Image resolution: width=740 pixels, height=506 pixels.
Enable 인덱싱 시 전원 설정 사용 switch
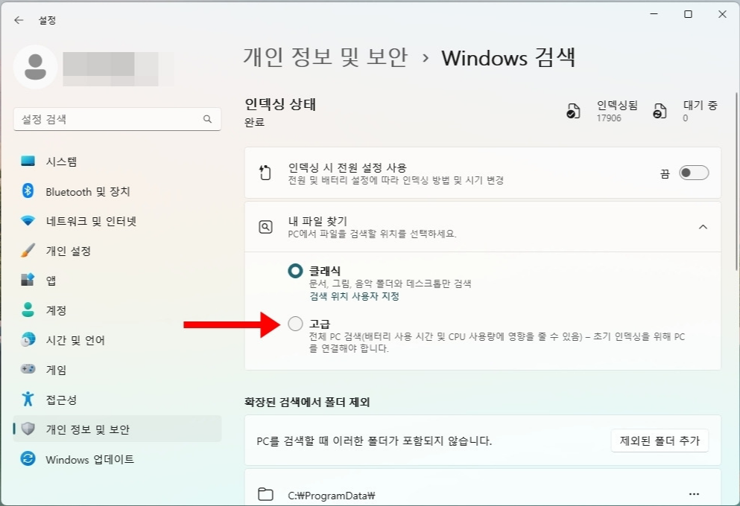[693, 172]
